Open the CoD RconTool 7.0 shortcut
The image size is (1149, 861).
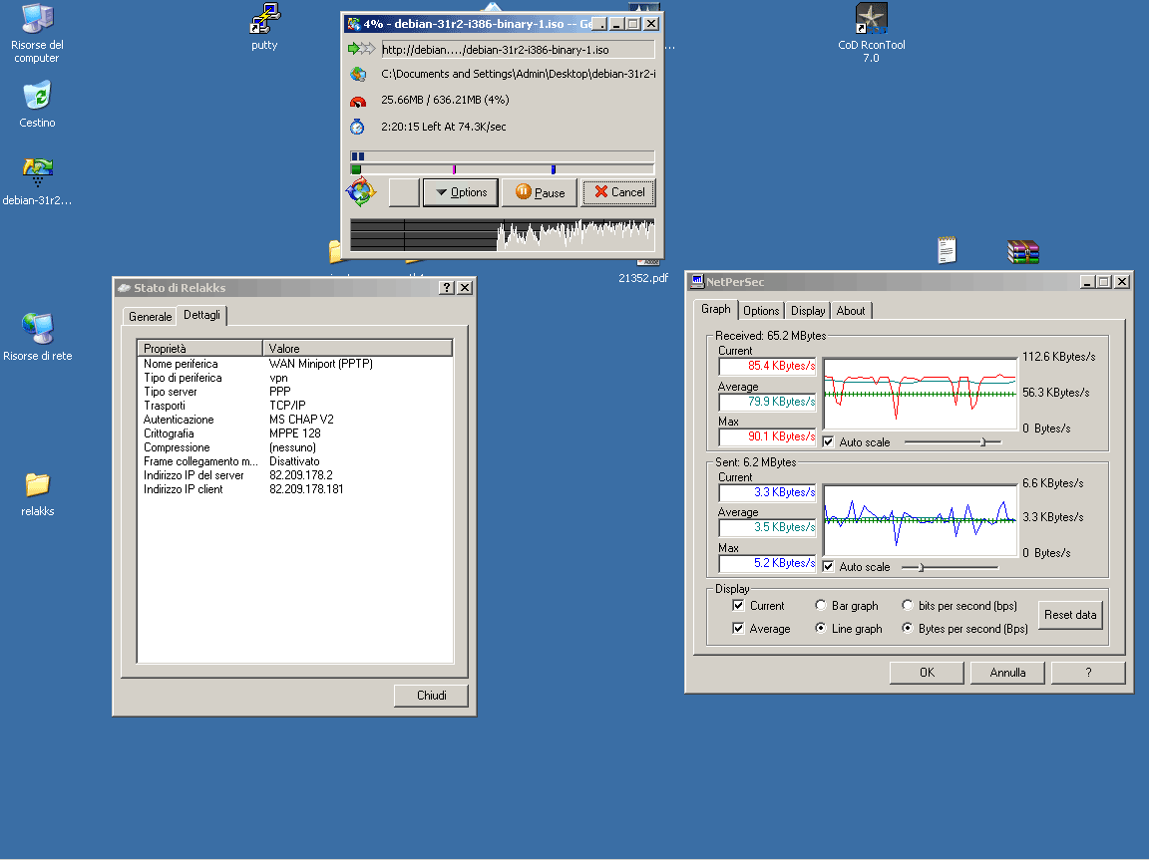point(871,19)
